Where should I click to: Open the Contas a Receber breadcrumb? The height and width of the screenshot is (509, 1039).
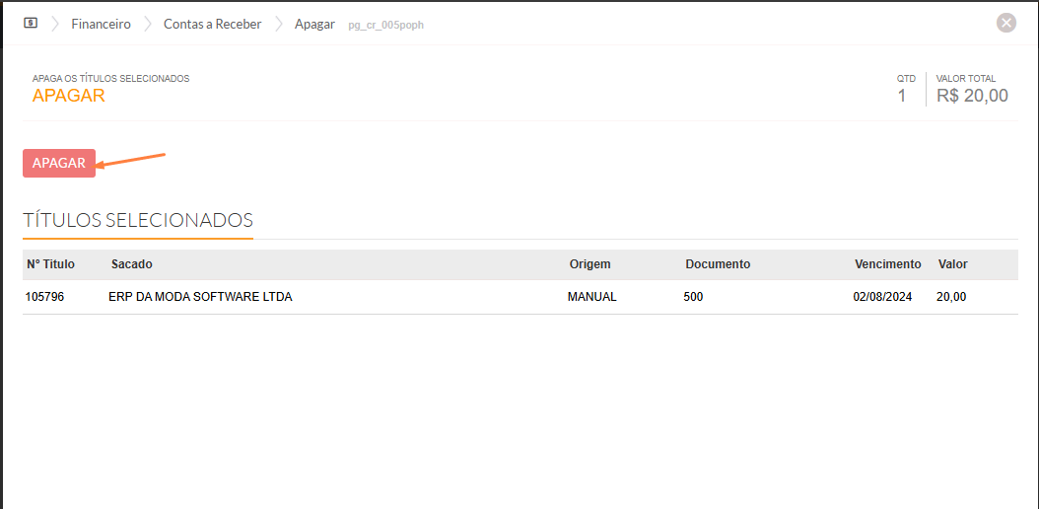213,24
